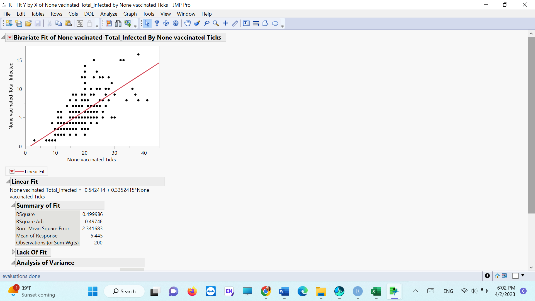Open the Linear Fit red triangle menu
Screen dimensions: 535x301
tap(12, 171)
